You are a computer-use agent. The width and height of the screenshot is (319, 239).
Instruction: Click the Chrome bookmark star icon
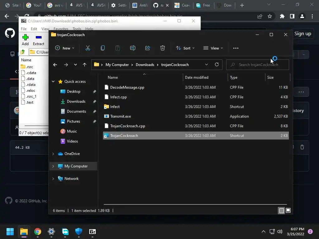270,16
